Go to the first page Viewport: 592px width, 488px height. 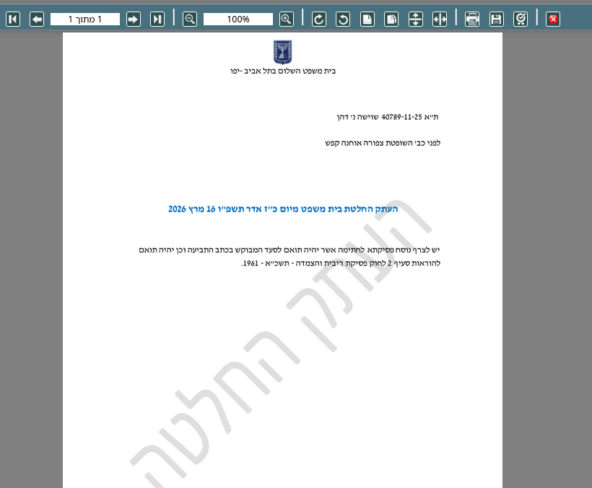pyautogui.click(x=13, y=19)
